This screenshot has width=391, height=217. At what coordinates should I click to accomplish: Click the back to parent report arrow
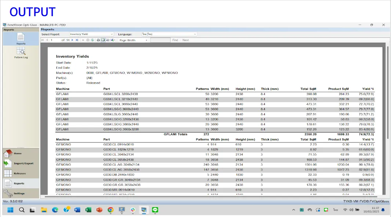coord(83,40)
